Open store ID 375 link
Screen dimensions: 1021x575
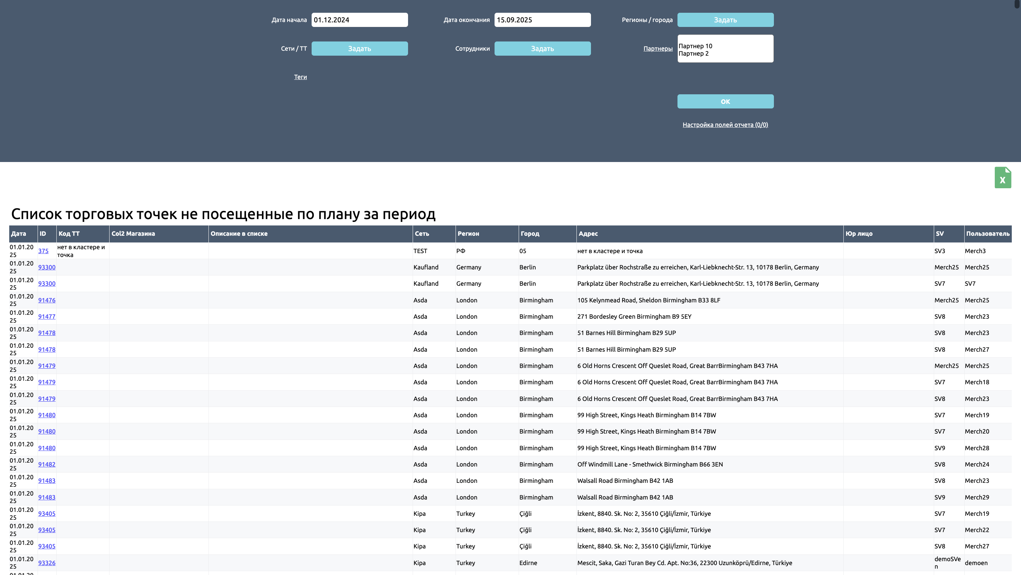pos(43,251)
